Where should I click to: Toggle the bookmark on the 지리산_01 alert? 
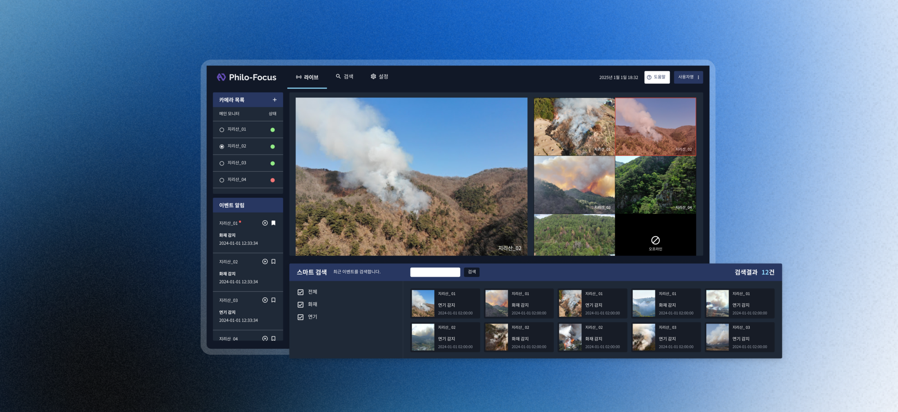[x=274, y=223]
